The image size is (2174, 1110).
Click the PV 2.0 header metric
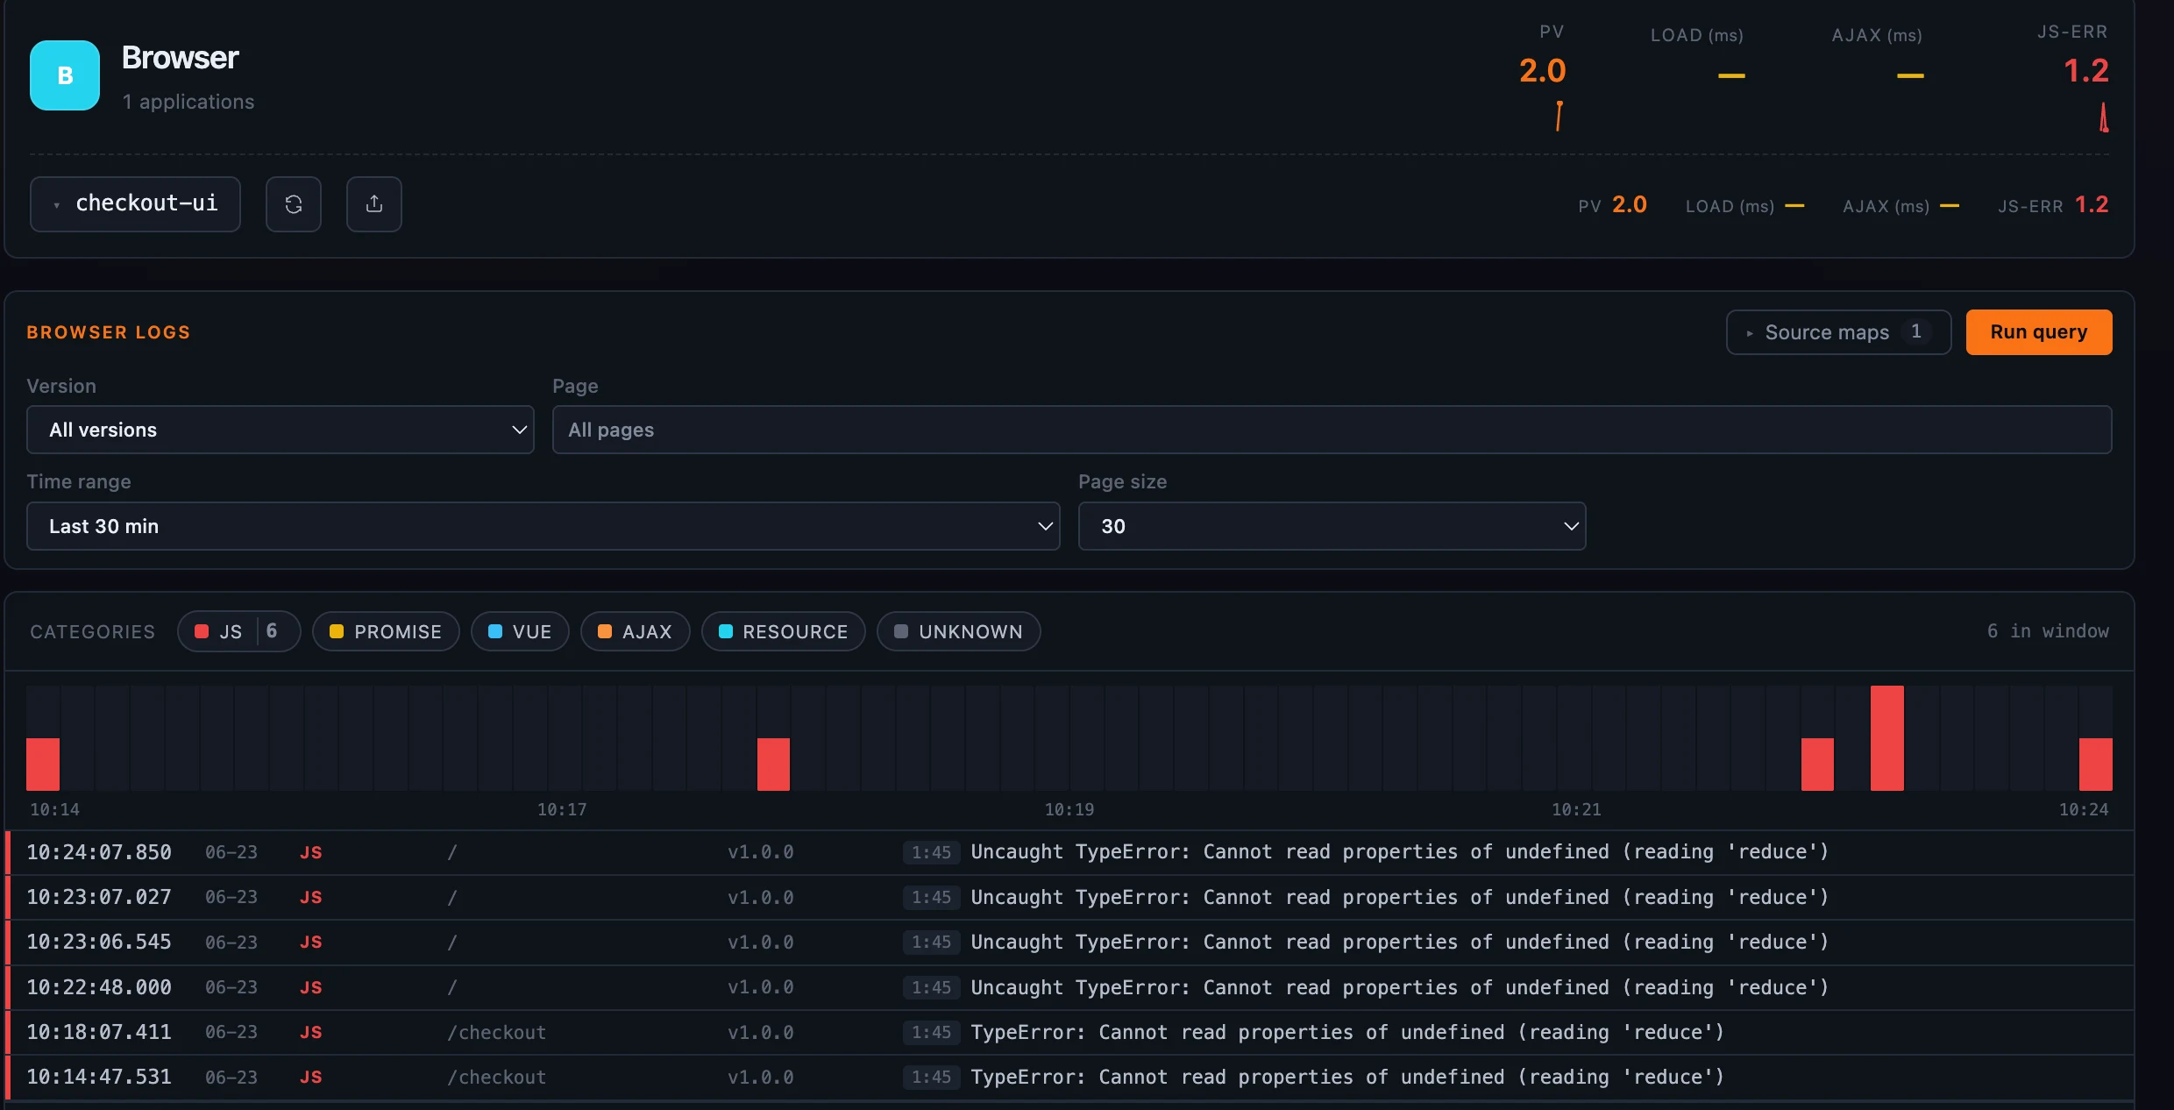[x=1543, y=58]
